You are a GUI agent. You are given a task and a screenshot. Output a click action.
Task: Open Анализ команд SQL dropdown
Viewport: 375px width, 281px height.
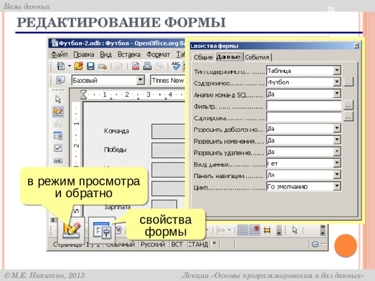[x=337, y=94]
